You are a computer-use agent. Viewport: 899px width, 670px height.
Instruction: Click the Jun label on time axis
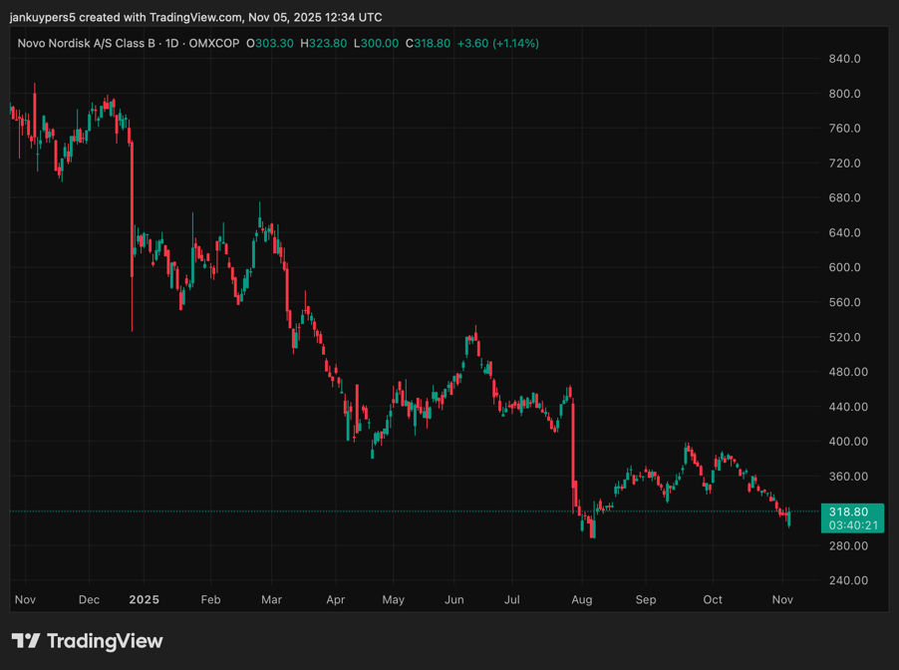pyautogui.click(x=454, y=599)
